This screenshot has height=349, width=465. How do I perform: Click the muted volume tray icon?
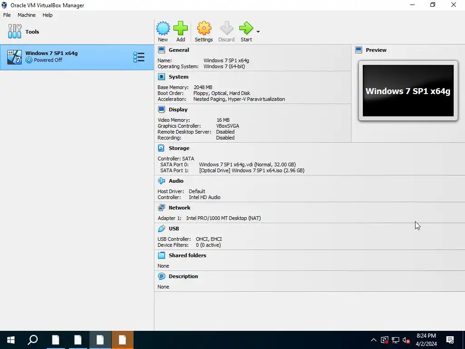click(406, 340)
